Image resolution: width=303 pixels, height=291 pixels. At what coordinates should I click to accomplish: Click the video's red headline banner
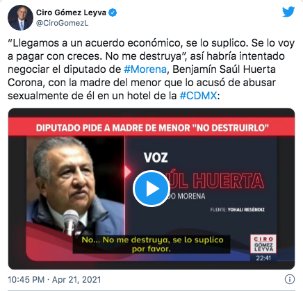tap(151, 127)
